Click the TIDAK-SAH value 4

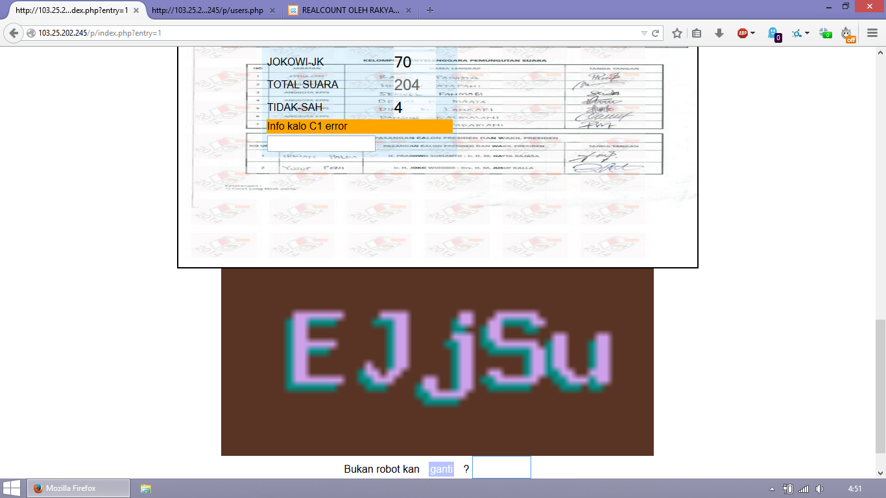[x=398, y=108]
